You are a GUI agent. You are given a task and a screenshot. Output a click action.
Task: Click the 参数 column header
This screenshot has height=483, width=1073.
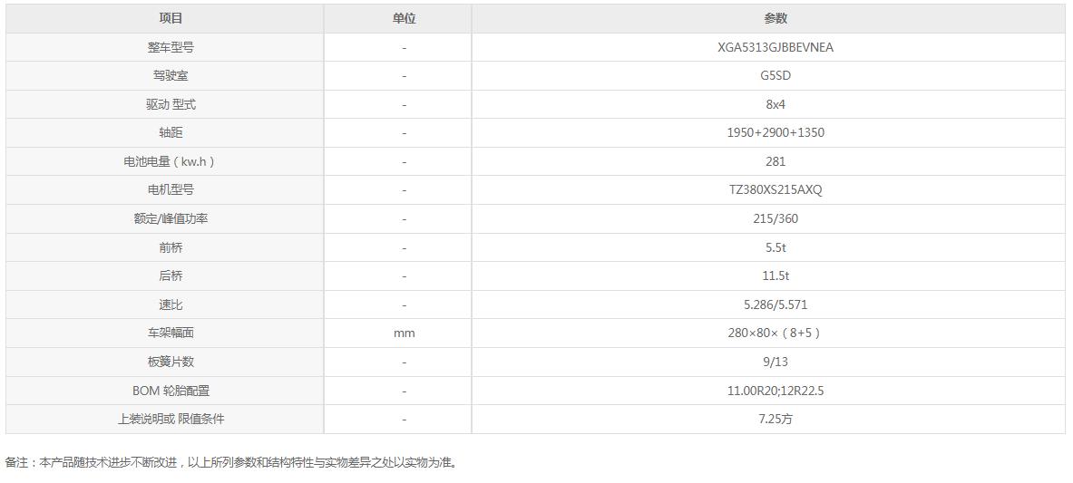[x=775, y=18]
